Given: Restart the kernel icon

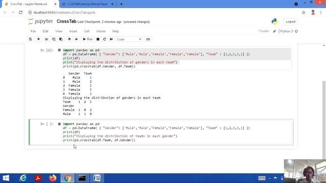Looking at the screenshot, I should pos(104,39).
